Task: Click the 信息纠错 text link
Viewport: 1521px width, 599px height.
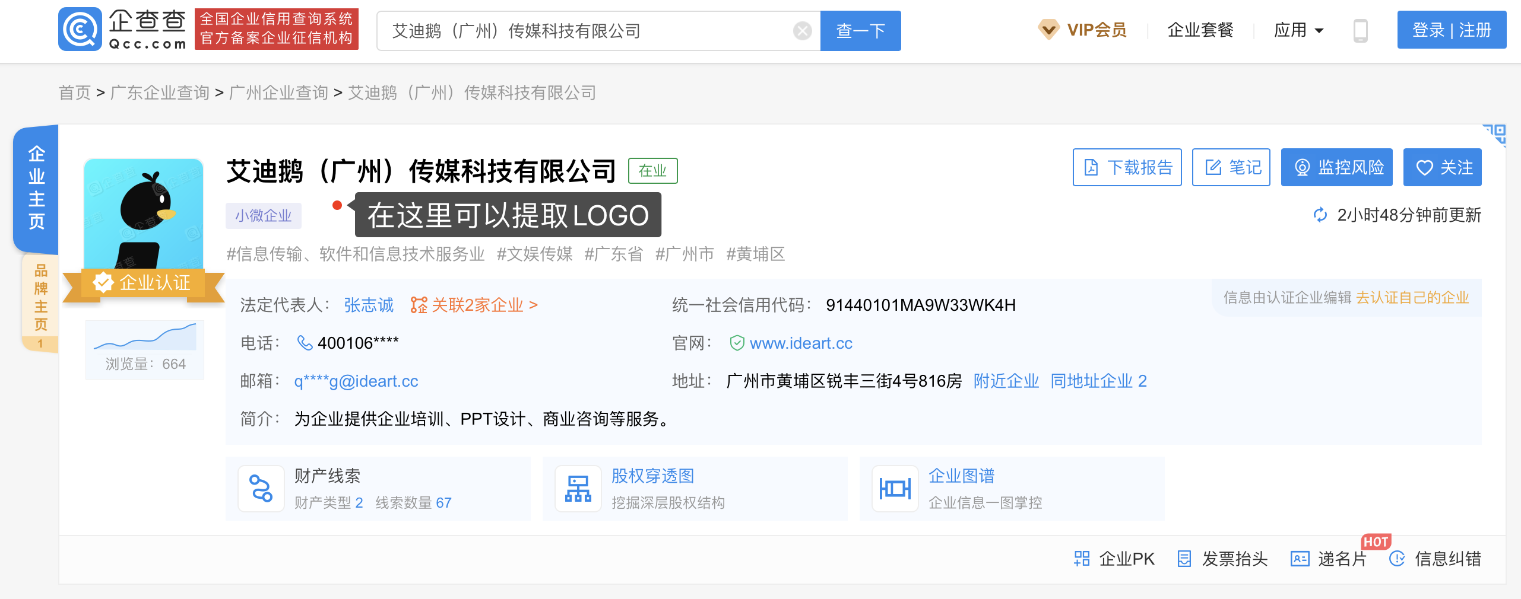Action: [1448, 559]
